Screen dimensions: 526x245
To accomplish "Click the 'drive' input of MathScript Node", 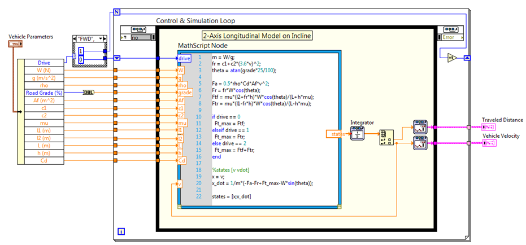I will [184, 58].
